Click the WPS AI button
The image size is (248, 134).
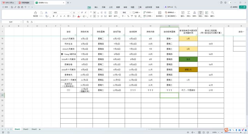coord(169,7)
